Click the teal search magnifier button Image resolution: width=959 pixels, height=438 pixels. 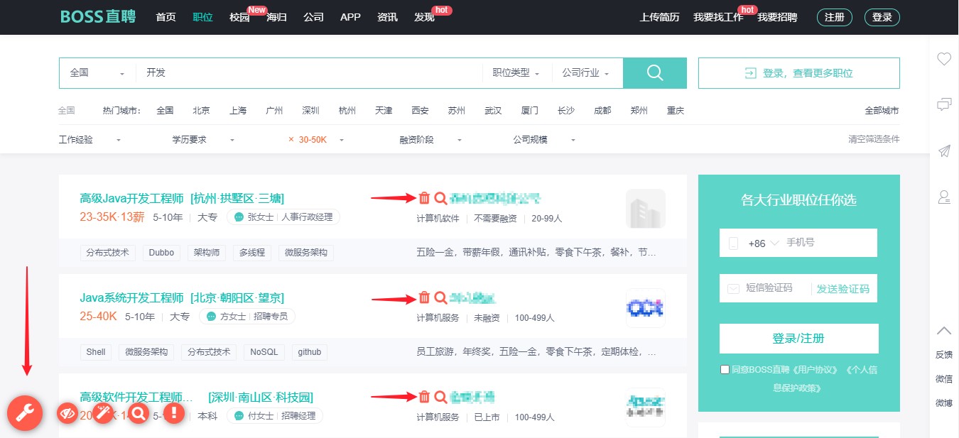point(655,73)
